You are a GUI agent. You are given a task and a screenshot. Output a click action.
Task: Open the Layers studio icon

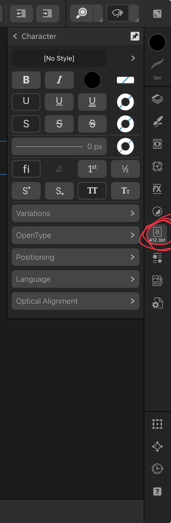(157, 99)
